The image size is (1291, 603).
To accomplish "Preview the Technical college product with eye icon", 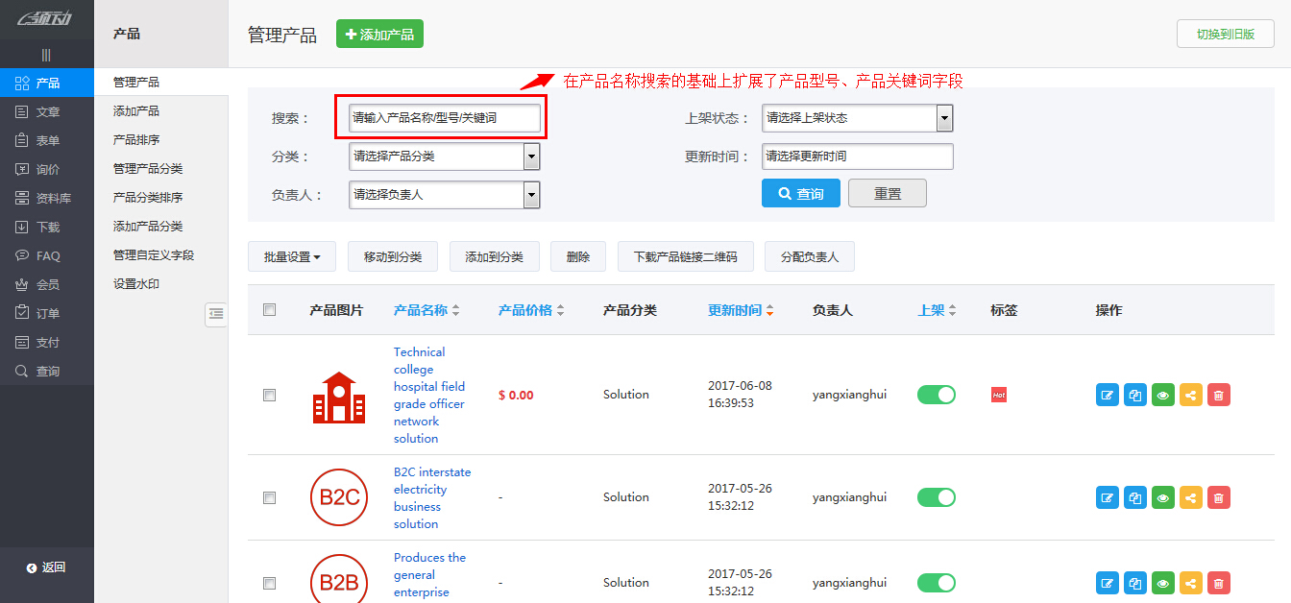I will coord(1162,394).
